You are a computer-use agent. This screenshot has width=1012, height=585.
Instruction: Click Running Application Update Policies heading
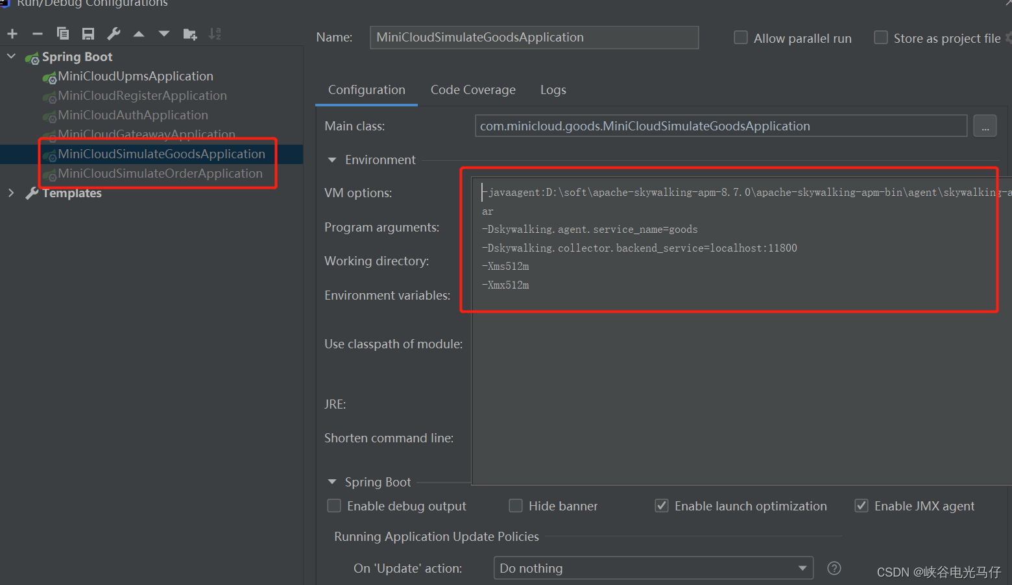[437, 537]
